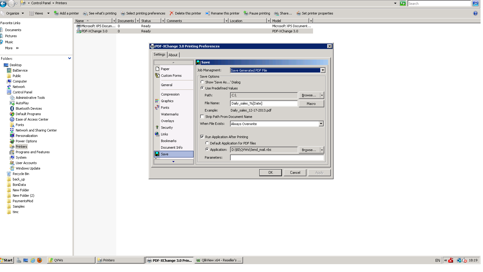Click the Windows Update icon in folder tree
This screenshot has width=483, height=272.
pos(12,168)
